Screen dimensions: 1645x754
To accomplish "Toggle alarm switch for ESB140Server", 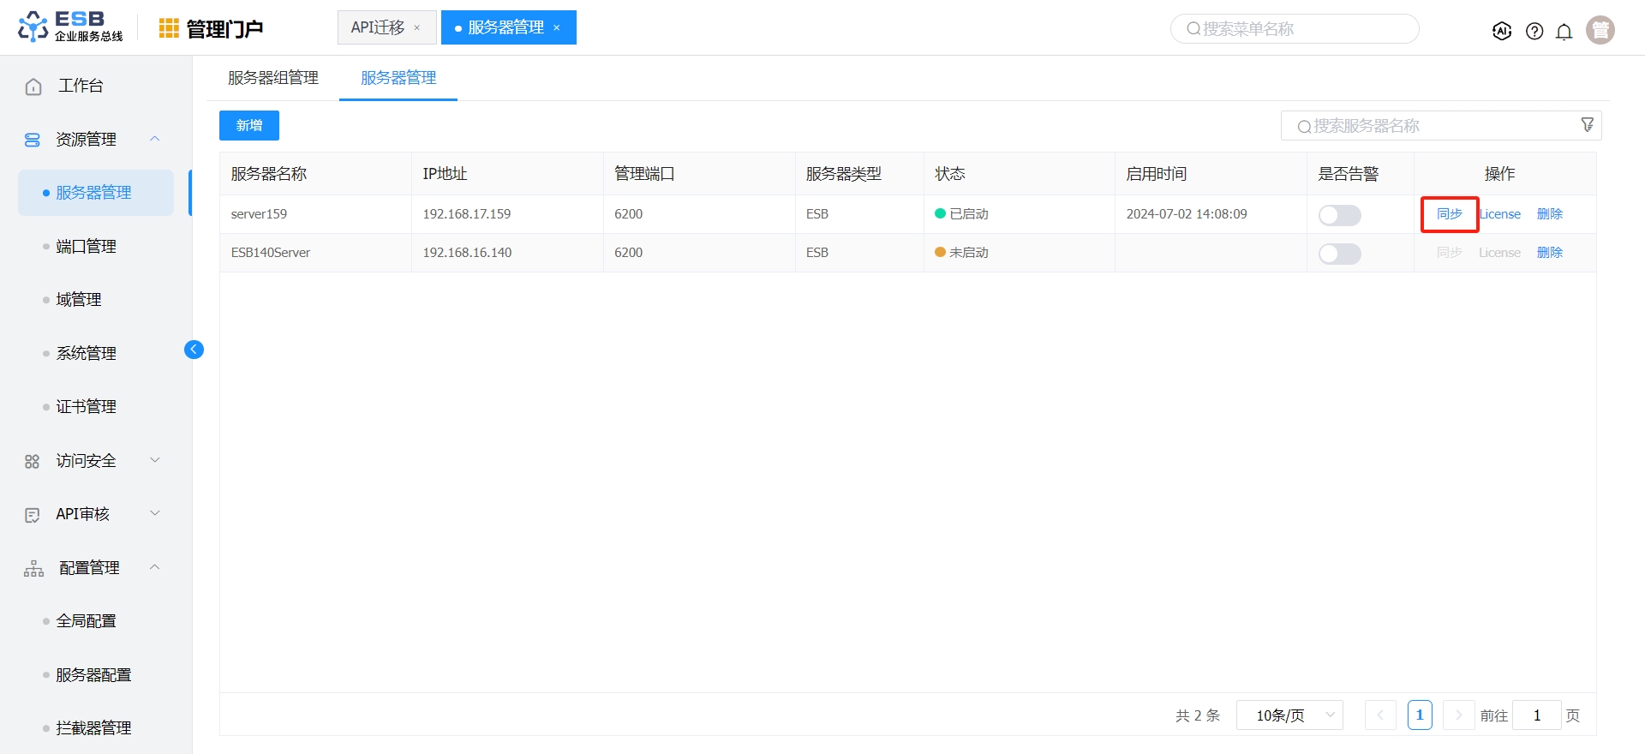I will pos(1339,254).
